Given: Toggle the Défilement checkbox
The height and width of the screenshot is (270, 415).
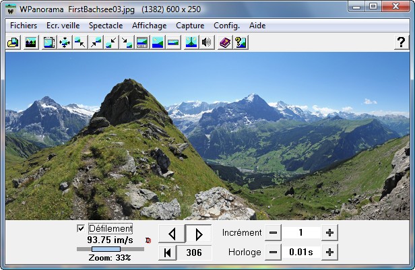Looking at the screenshot, I should click(81, 228).
